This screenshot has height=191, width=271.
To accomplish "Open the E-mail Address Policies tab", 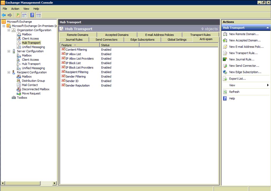I will (x=160, y=35).
